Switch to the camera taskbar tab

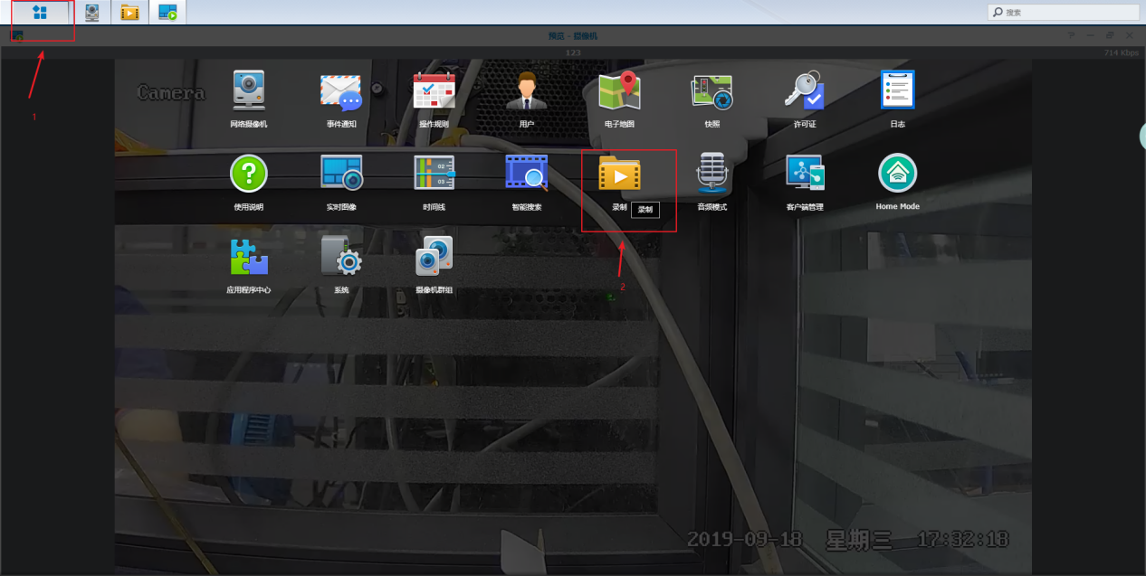92,13
